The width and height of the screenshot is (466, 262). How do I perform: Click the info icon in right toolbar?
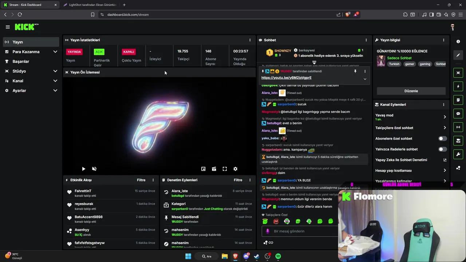(458, 41)
